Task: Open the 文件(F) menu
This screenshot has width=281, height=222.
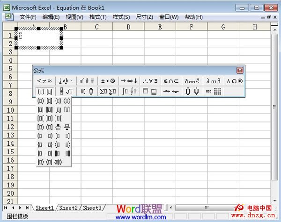Action: coord(28,17)
